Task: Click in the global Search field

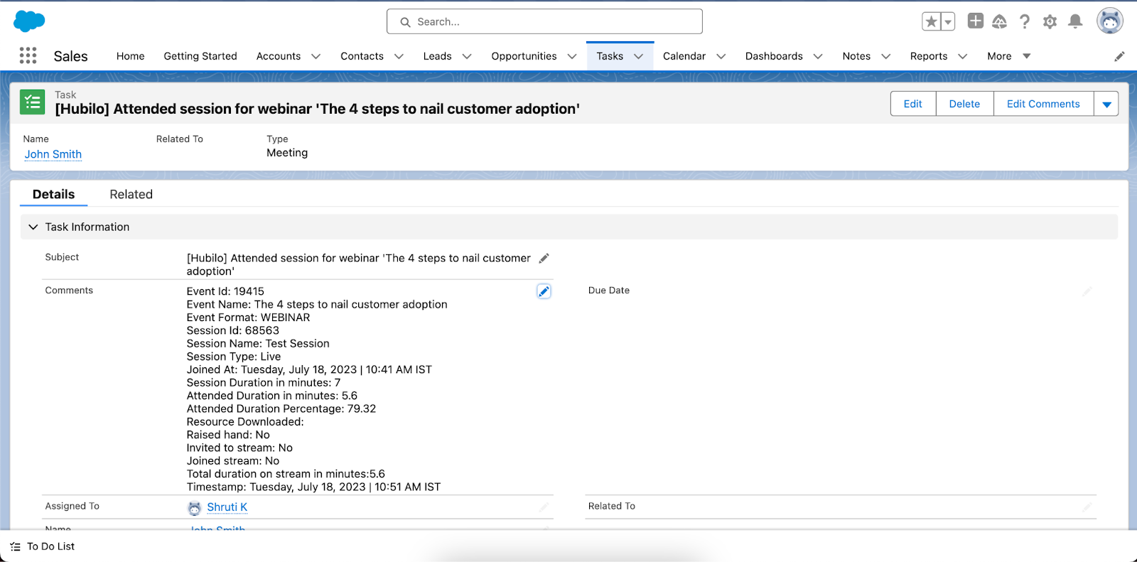Action: 544,22
